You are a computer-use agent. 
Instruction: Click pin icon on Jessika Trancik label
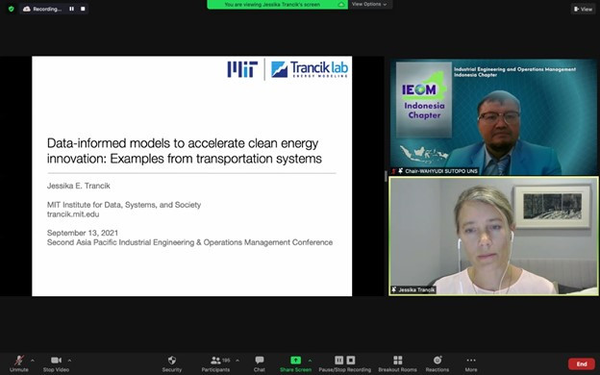(x=394, y=289)
